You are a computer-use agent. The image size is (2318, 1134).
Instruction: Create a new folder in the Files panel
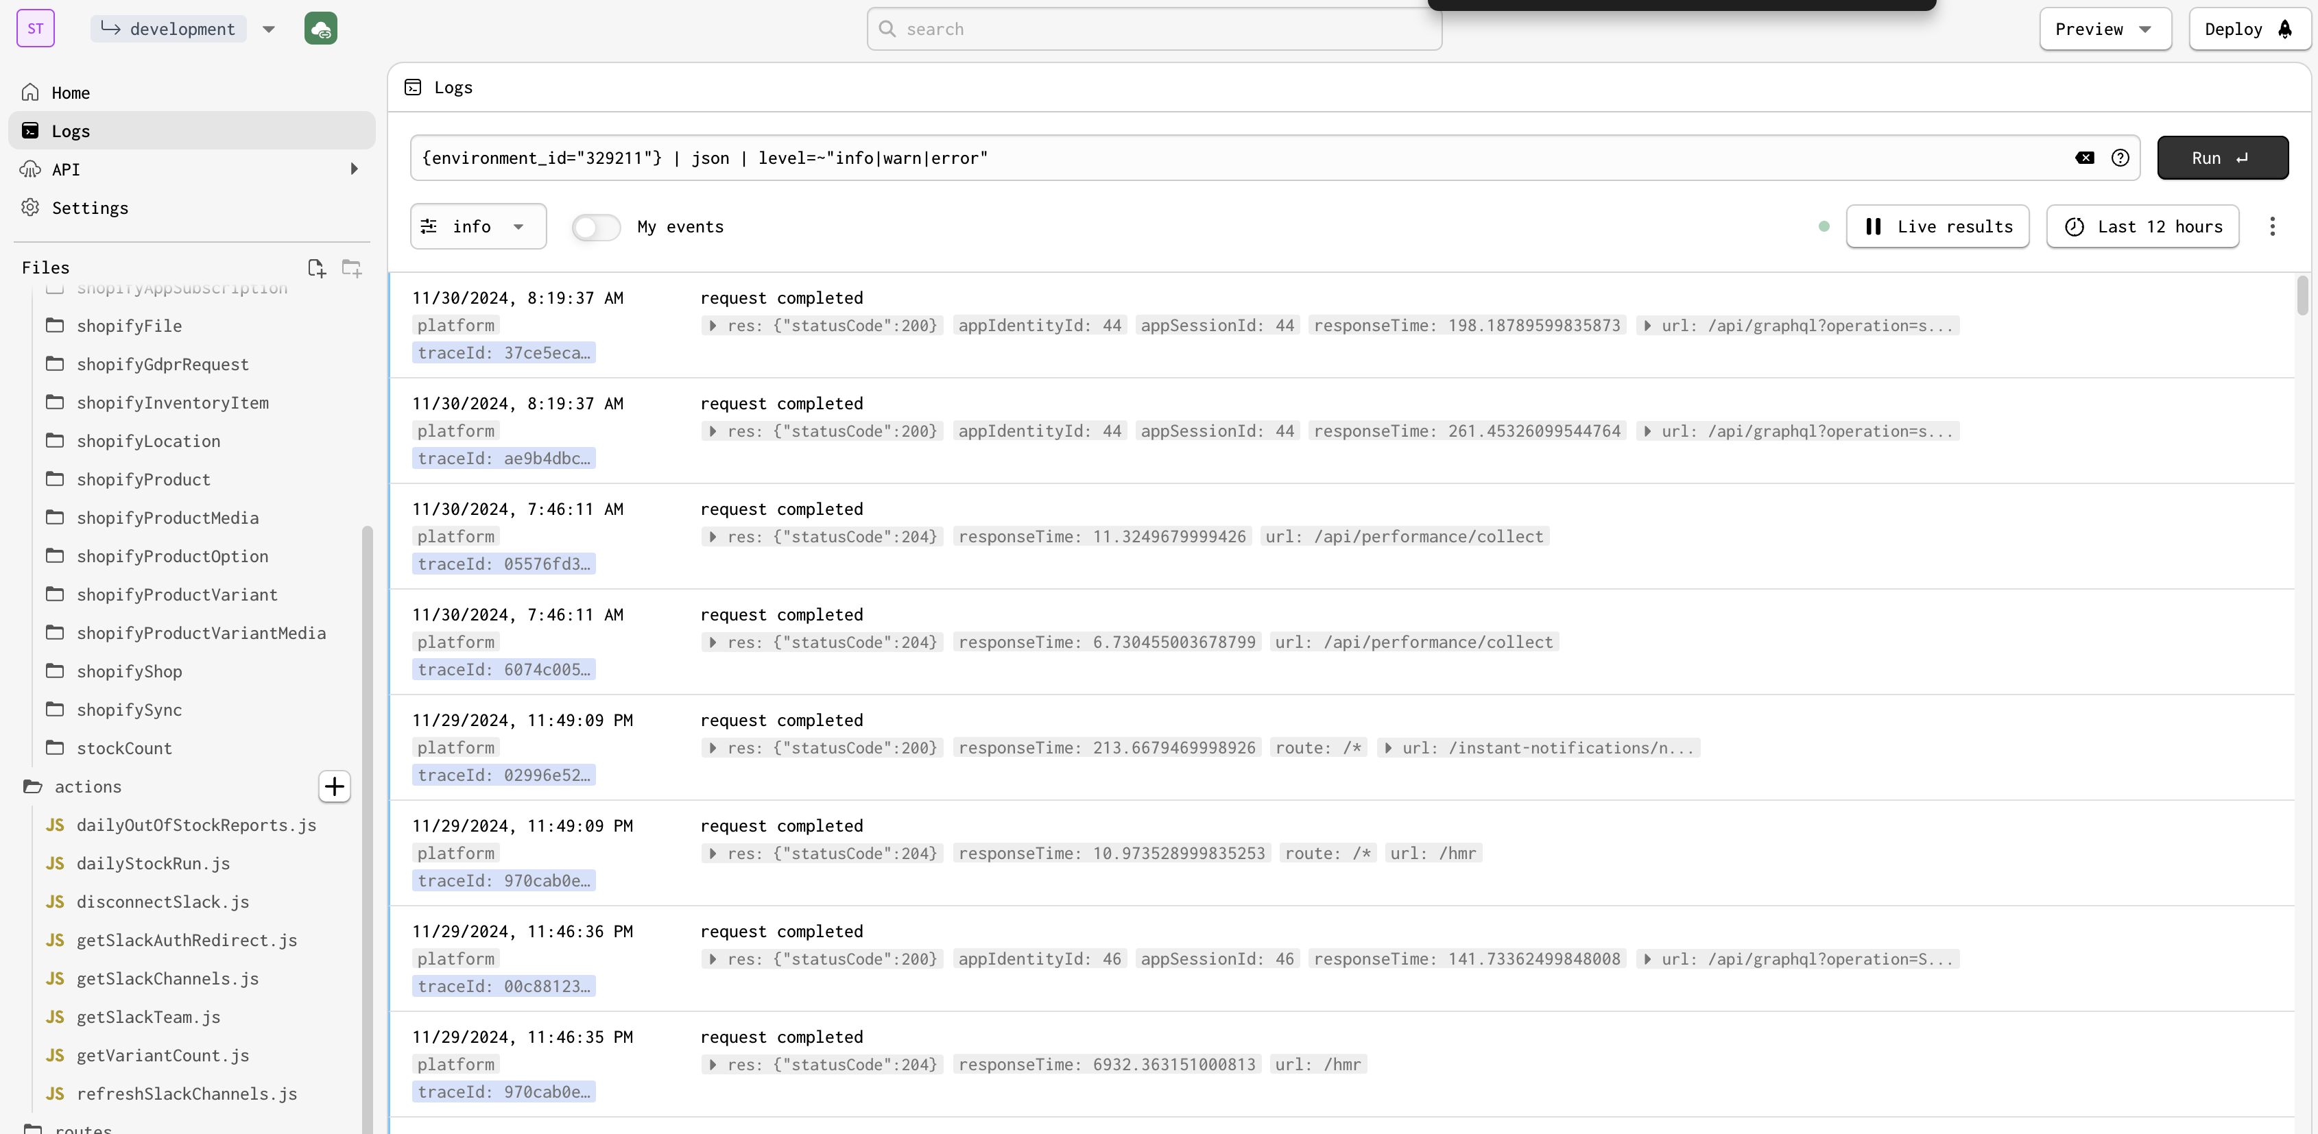point(351,267)
